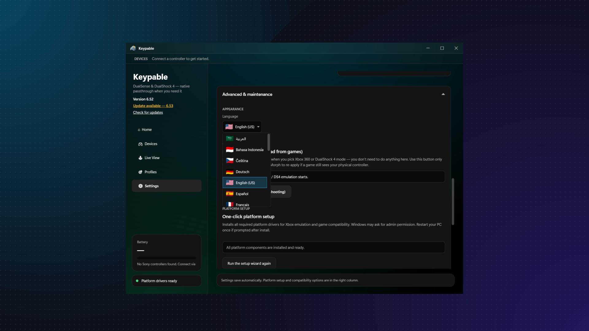Click the Keypable app icon in title bar
The image size is (589, 331).
coord(133,48)
